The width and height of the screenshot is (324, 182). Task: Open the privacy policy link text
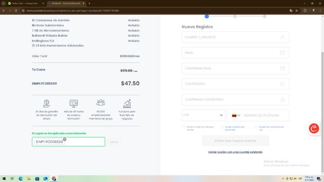(234, 128)
